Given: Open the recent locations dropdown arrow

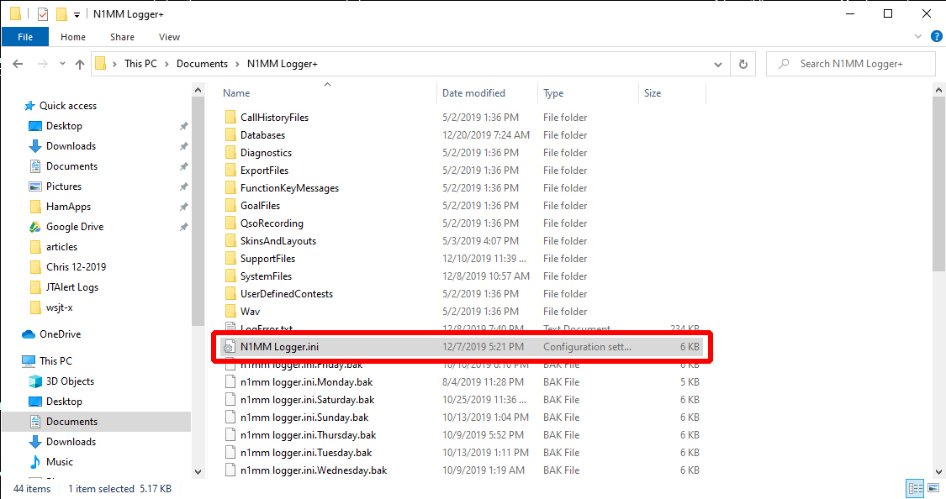Looking at the screenshot, I should tap(62, 64).
